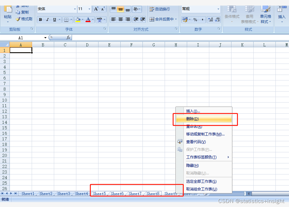Screen dimensions: 289x207
Task: Apply percent style
Action: pos(195,20)
